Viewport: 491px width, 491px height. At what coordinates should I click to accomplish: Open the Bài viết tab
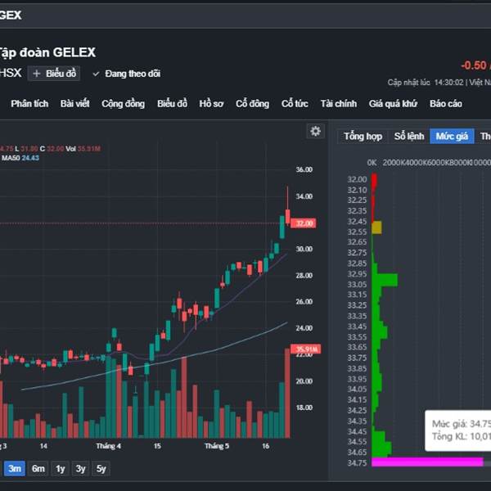pos(75,104)
